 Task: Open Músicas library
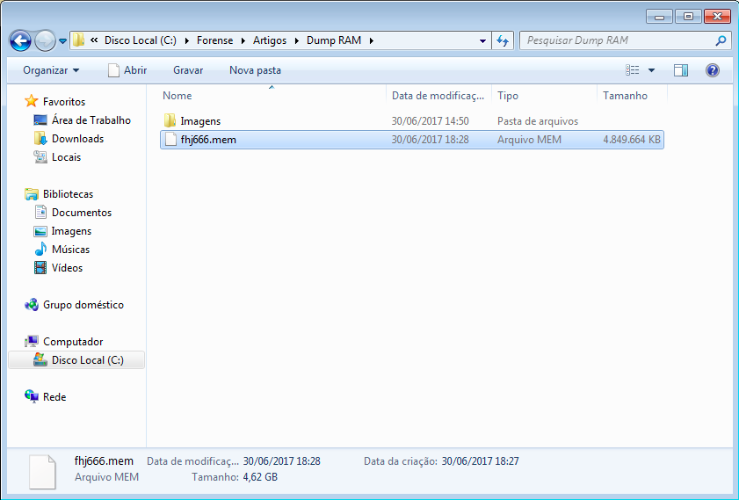(62, 250)
